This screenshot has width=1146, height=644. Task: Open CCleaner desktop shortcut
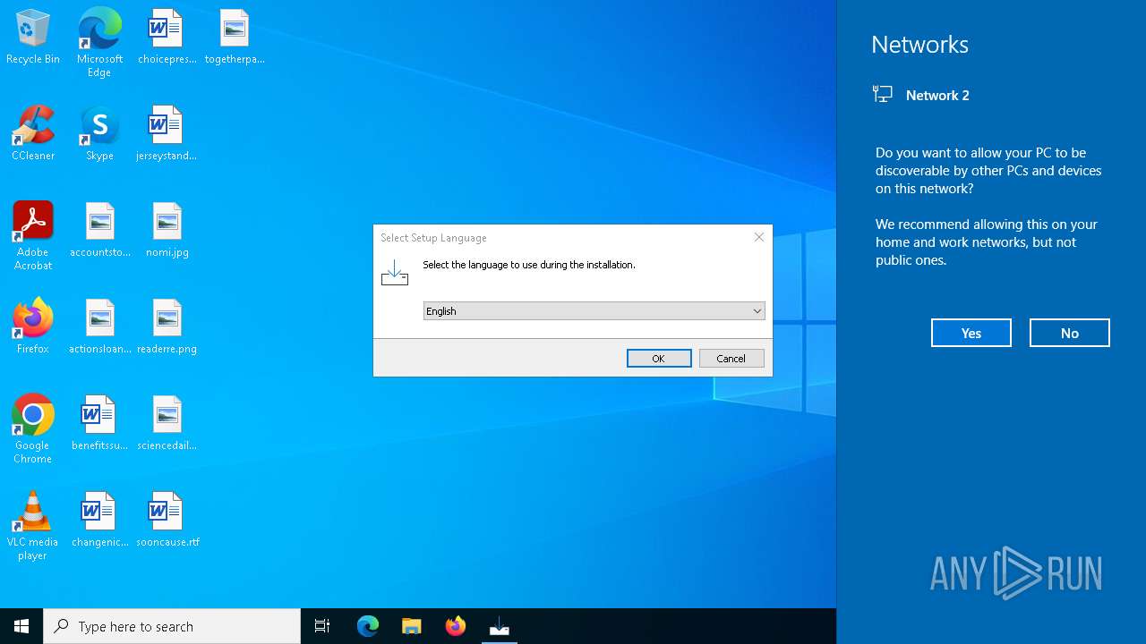point(33,133)
